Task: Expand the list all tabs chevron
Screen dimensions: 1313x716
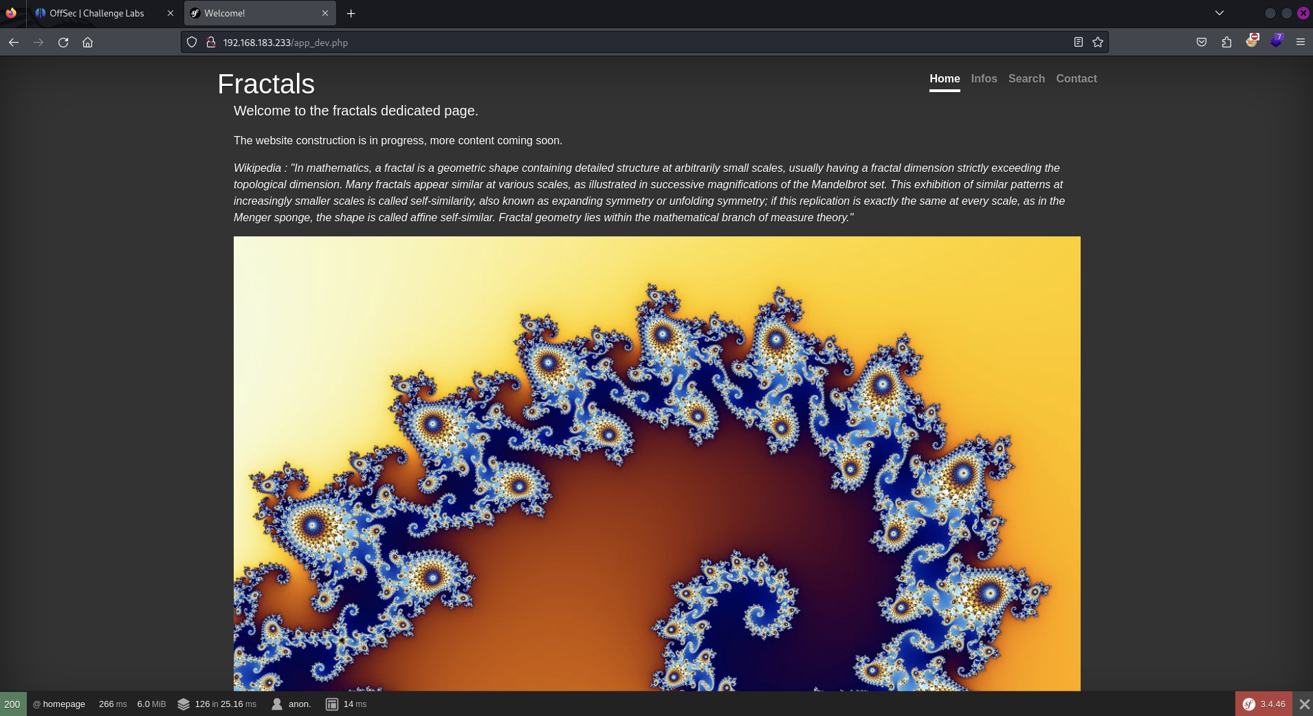Action: (x=1219, y=13)
